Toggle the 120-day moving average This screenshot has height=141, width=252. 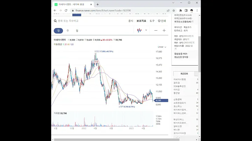[72, 44]
